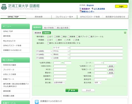
Task: Select the 博士論文検索 search tab
Action: pos(63,28)
